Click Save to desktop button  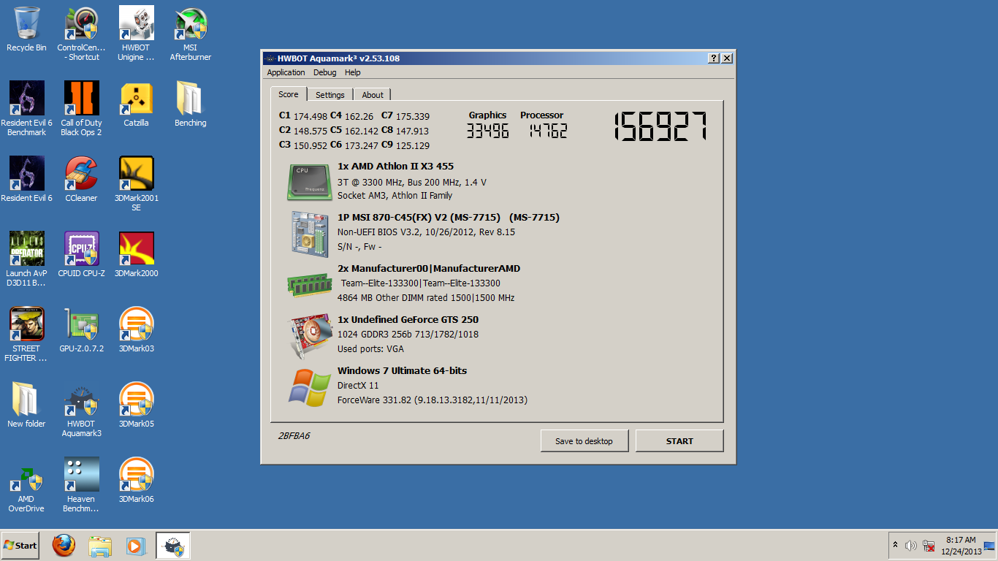click(584, 440)
